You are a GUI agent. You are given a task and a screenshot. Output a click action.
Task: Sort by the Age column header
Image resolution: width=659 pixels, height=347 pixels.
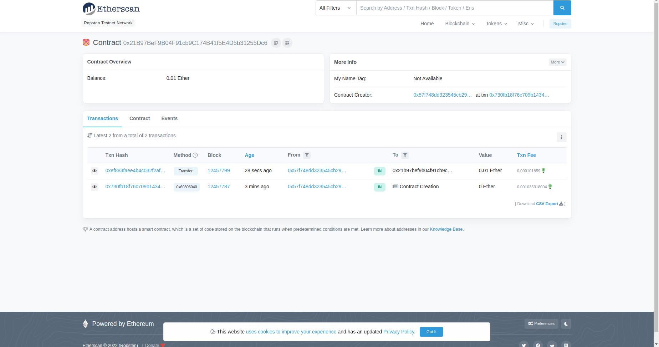click(249, 155)
